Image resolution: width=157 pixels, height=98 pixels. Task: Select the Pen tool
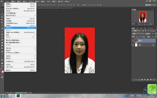tap(2, 51)
